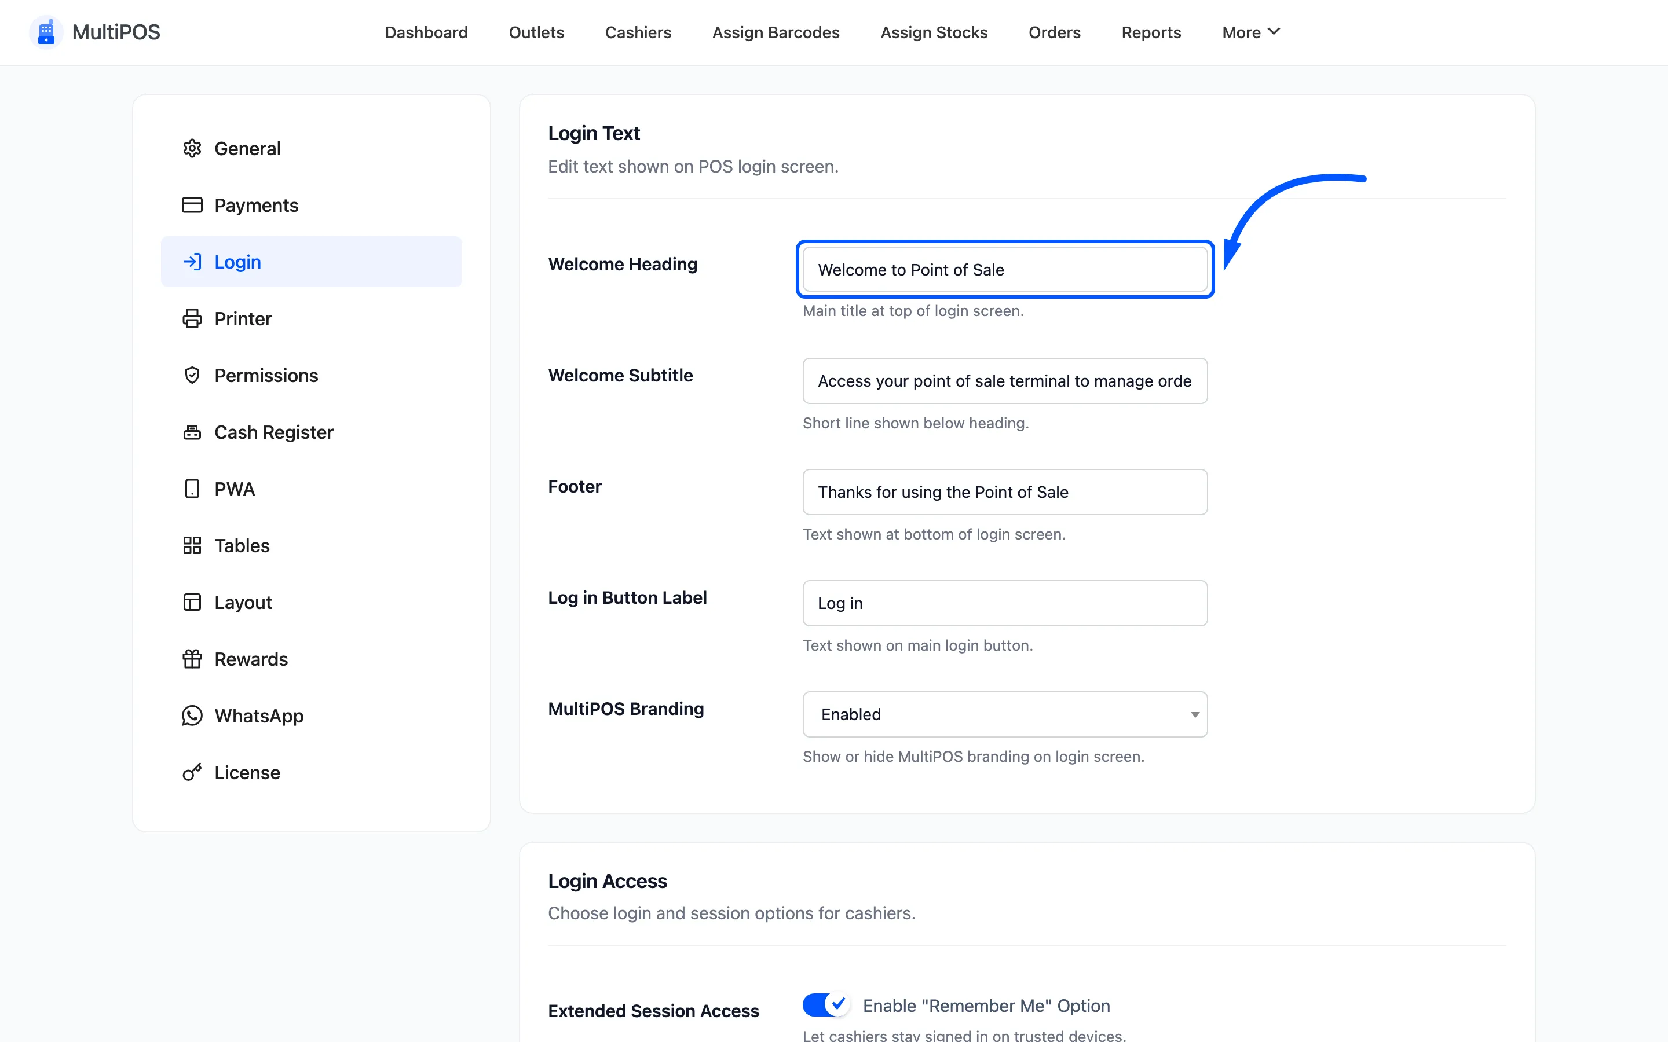Open the MultiPOS Branding dropdown

1005,714
